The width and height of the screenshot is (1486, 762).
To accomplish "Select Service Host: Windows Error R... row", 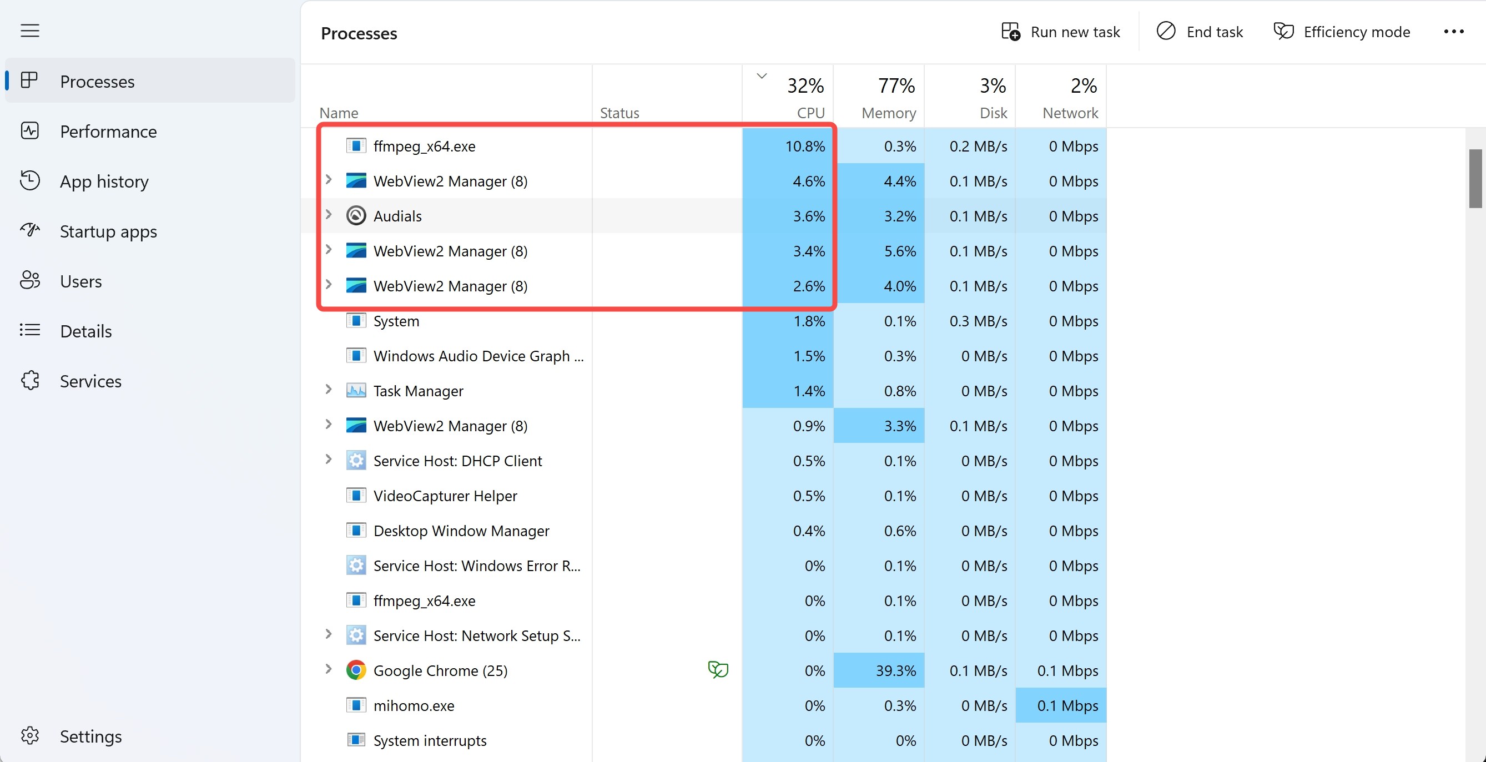I will pyautogui.click(x=704, y=566).
